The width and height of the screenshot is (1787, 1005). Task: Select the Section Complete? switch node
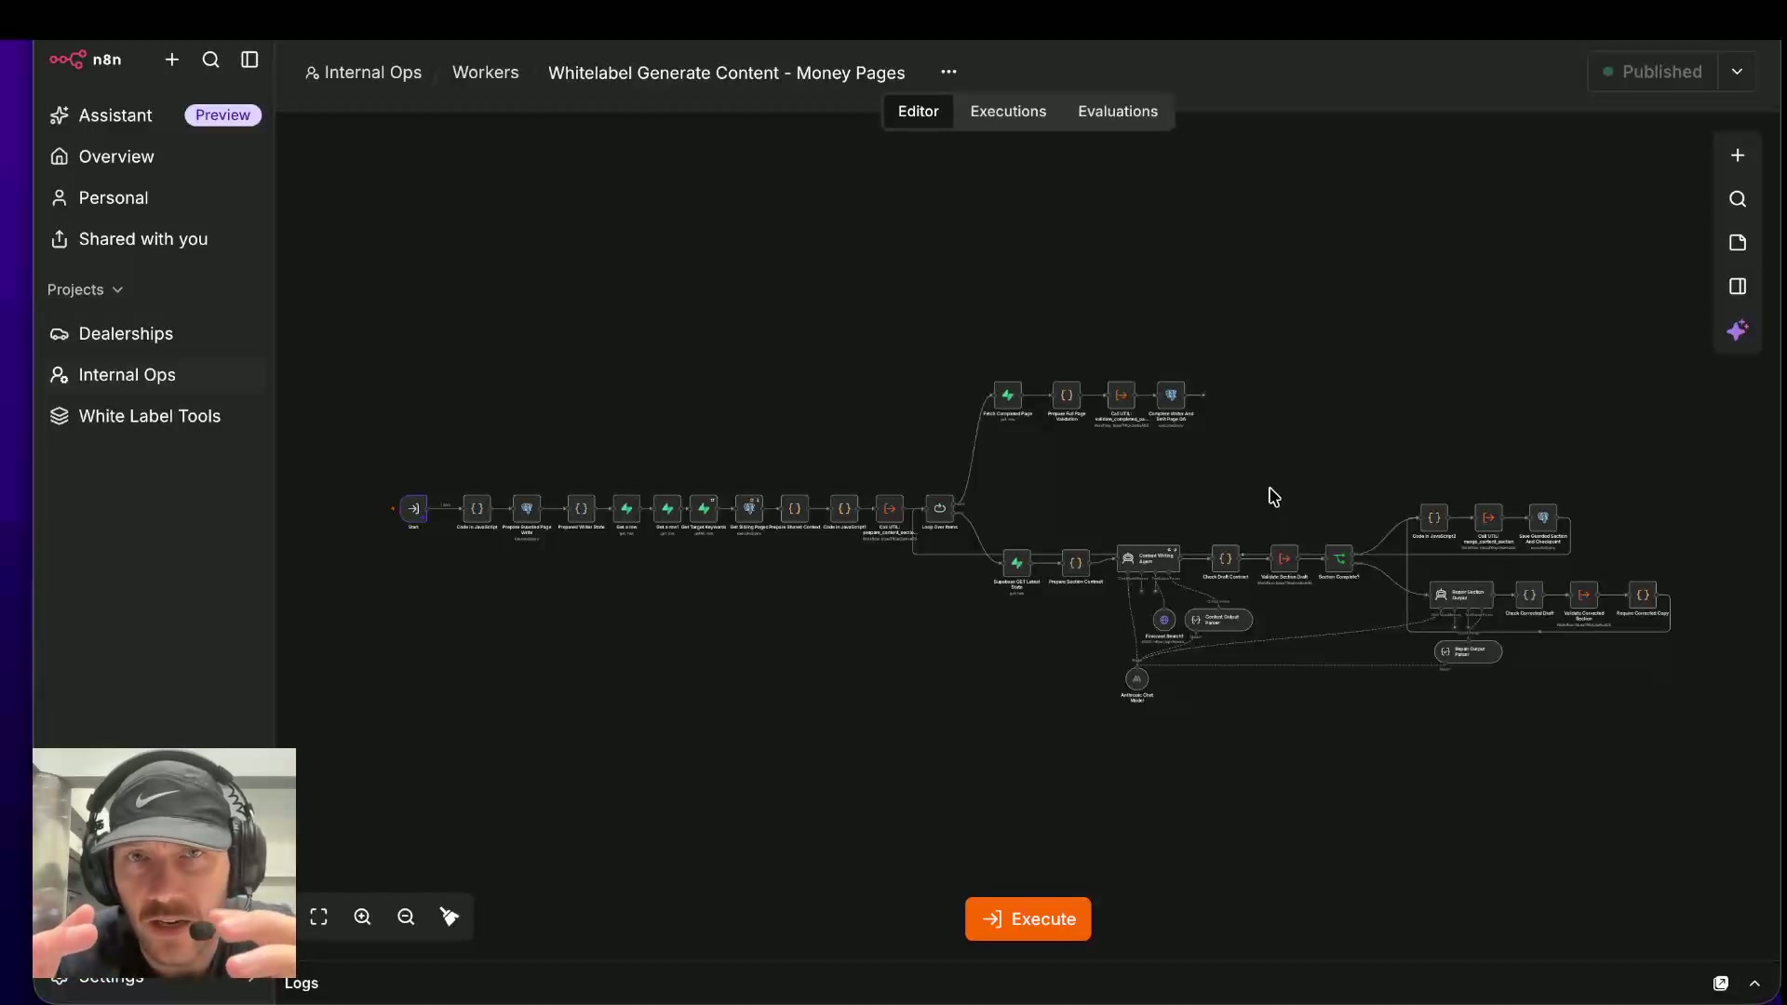pos(1339,558)
